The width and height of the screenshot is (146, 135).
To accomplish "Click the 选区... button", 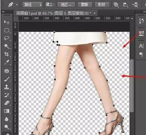I will tap(66, 5).
